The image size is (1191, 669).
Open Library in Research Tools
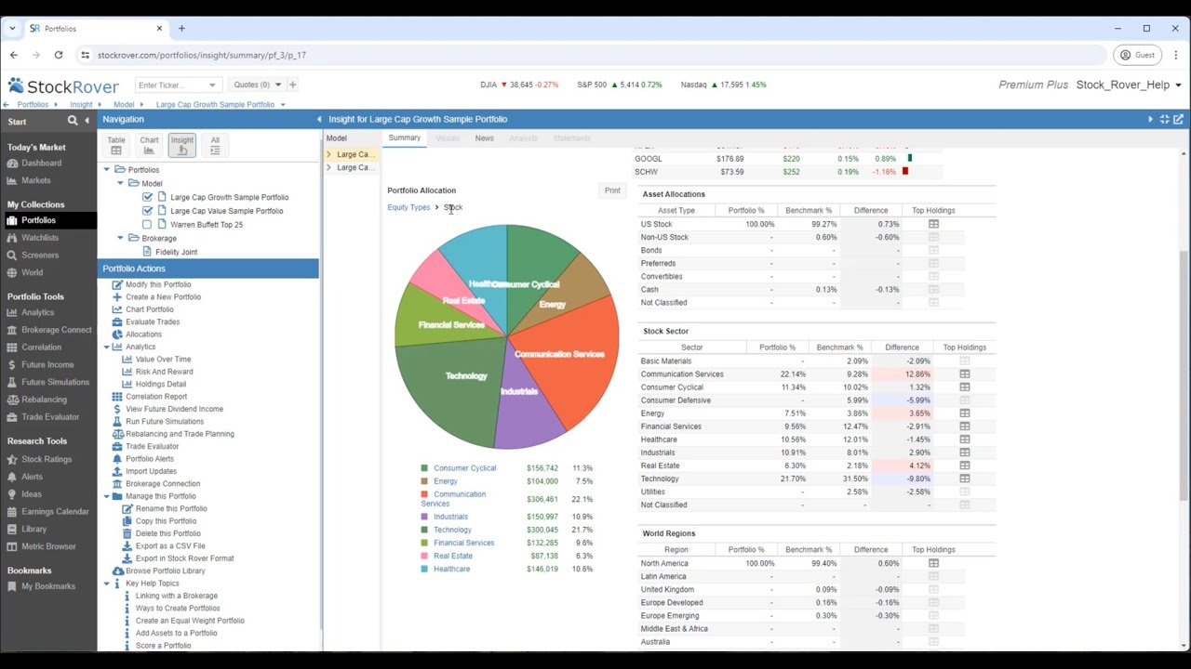(33, 529)
